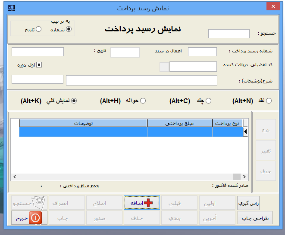The width and height of the screenshot is (285, 235).
Task: Click the اضافه add button
Action: [x=142, y=203]
